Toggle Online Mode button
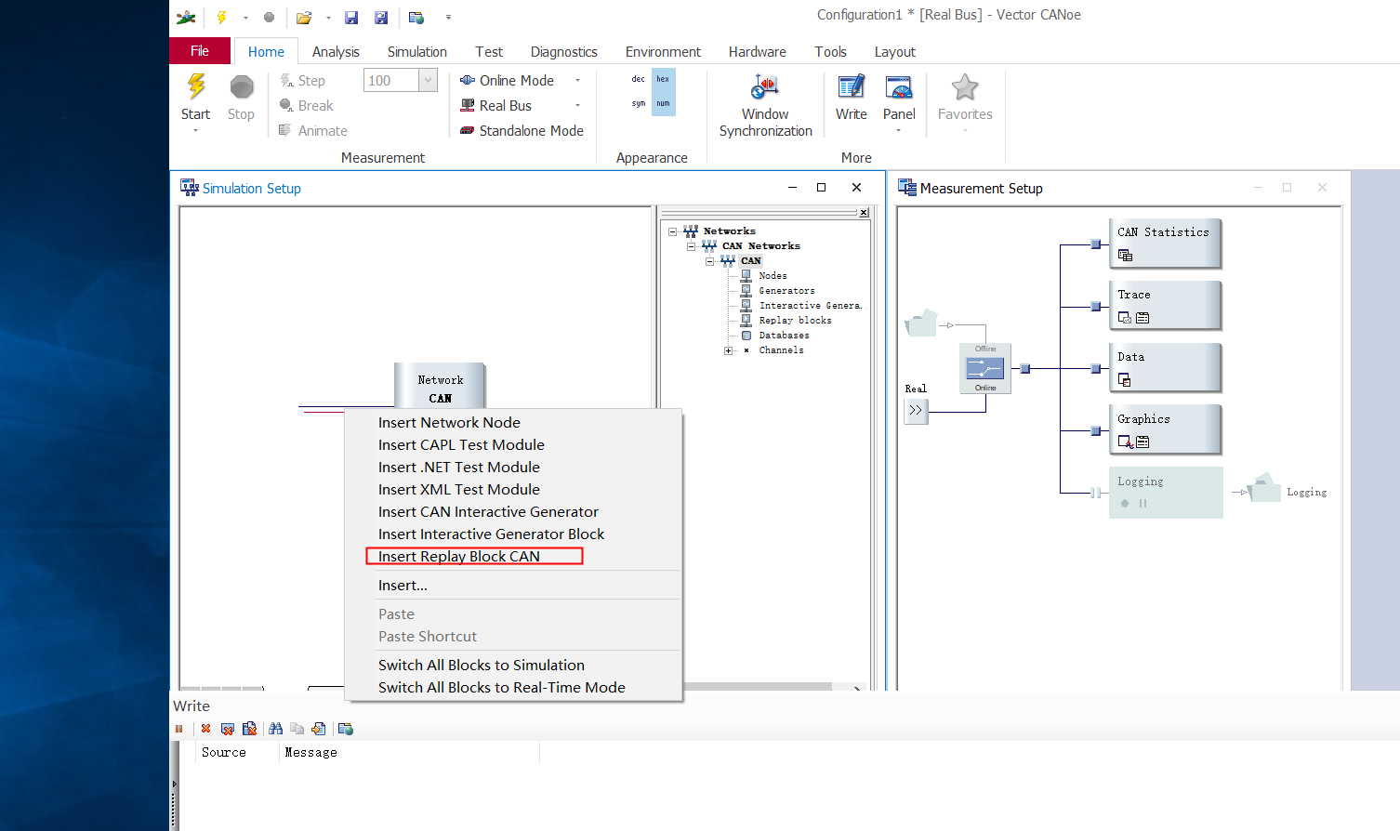The width and height of the screenshot is (1400, 831). coord(508,81)
